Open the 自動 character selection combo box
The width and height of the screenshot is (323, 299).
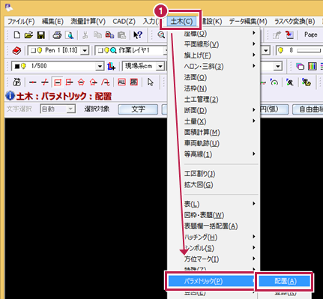pyautogui.click(x=58, y=109)
